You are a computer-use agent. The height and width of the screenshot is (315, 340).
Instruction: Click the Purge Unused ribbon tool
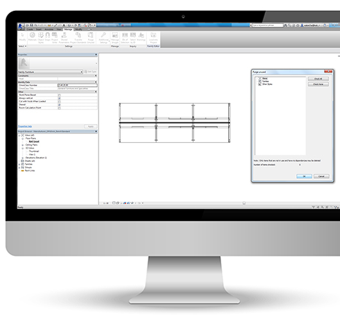point(91,38)
